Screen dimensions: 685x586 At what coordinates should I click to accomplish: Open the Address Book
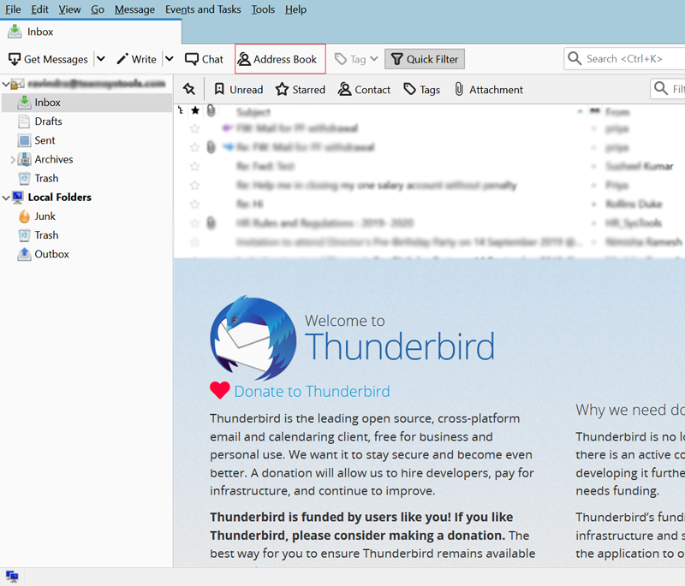coord(280,59)
